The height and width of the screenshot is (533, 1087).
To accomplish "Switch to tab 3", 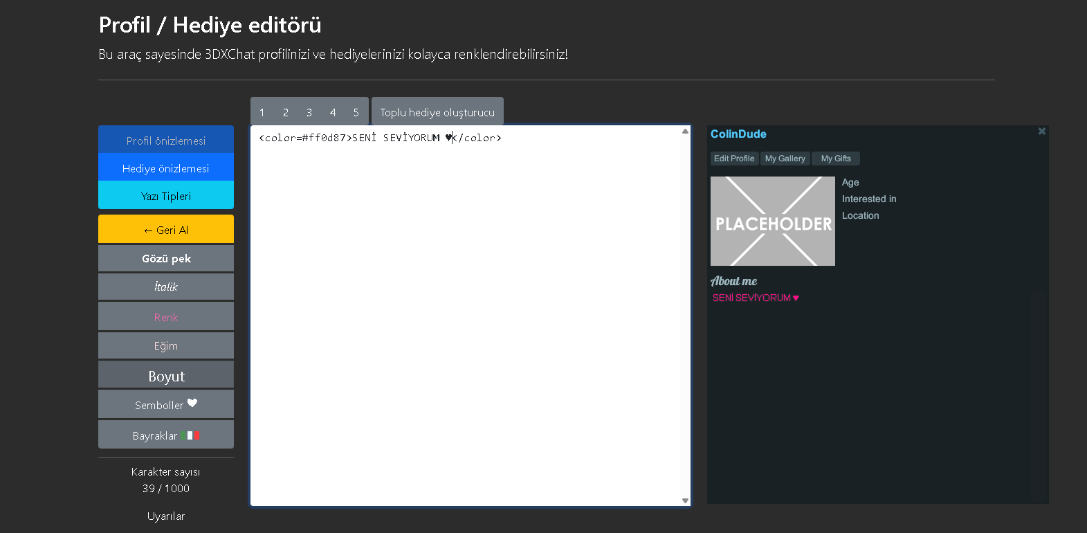I will tap(309, 112).
